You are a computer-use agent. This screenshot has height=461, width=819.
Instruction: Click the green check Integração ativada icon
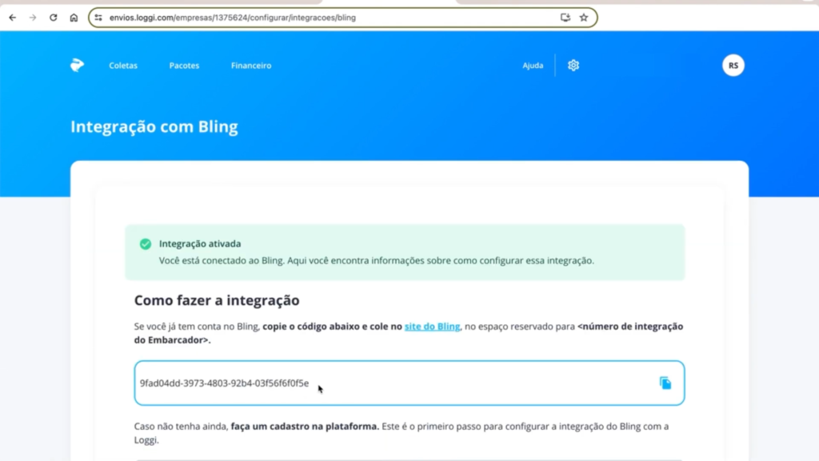(146, 244)
